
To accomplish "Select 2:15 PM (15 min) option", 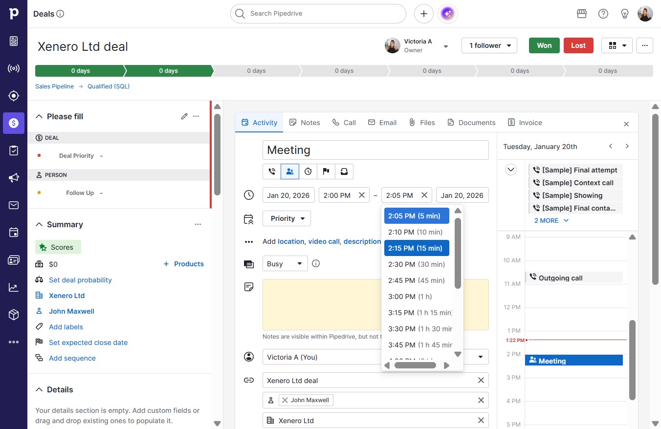I will pos(417,248).
